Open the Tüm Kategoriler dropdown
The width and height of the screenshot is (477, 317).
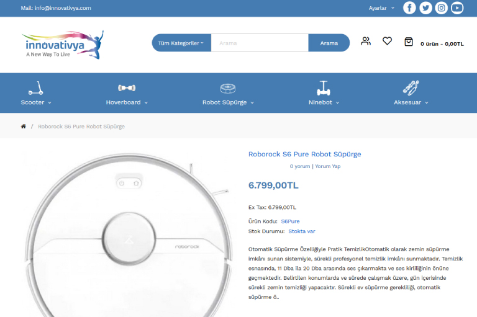point(181,43)
